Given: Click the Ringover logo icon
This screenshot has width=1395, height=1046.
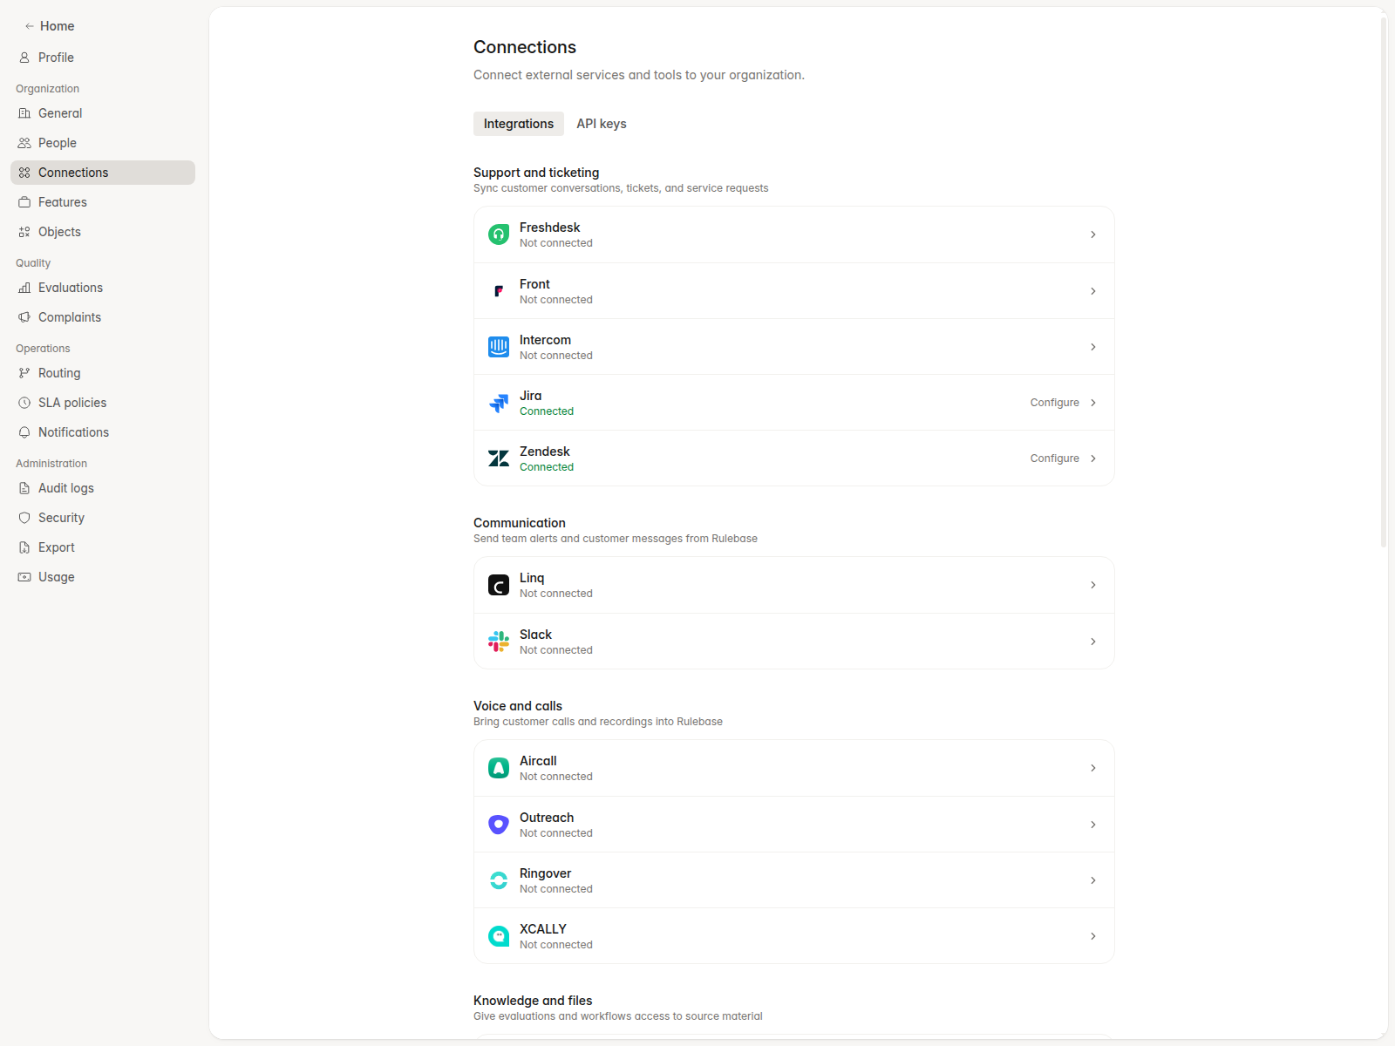Looking at the screenshot, I should 499,880.
